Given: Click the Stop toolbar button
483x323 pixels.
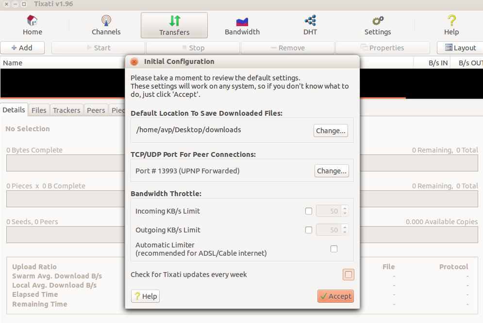Looking at the screenshot, I should pos(193,47).
